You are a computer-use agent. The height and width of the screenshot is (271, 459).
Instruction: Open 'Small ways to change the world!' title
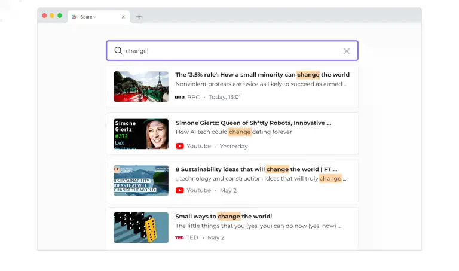click(224, 216)
